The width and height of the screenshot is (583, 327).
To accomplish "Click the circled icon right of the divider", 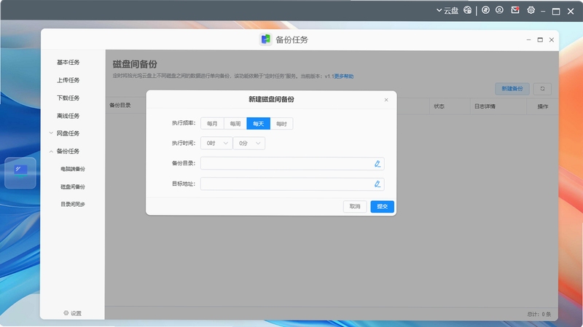I will click(x=485, y=10).
